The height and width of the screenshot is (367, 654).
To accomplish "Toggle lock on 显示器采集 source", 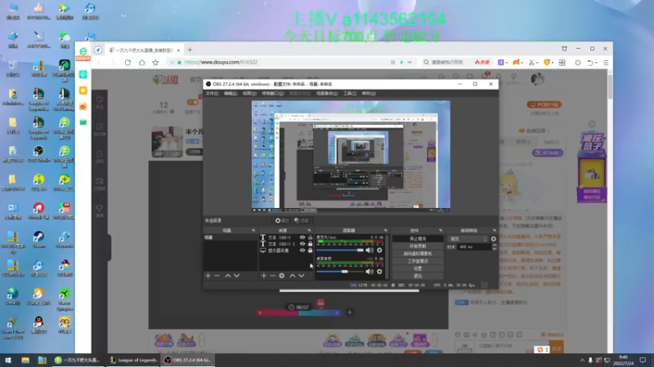I will pyautogui.click(x=310, y=250).
